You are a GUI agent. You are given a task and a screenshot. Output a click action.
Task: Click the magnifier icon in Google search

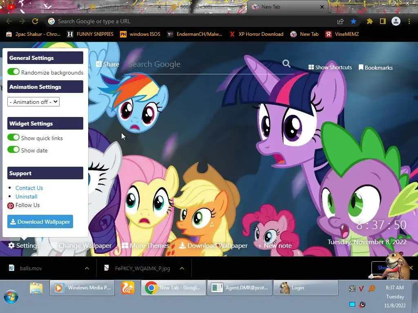[x=286, y=63]
